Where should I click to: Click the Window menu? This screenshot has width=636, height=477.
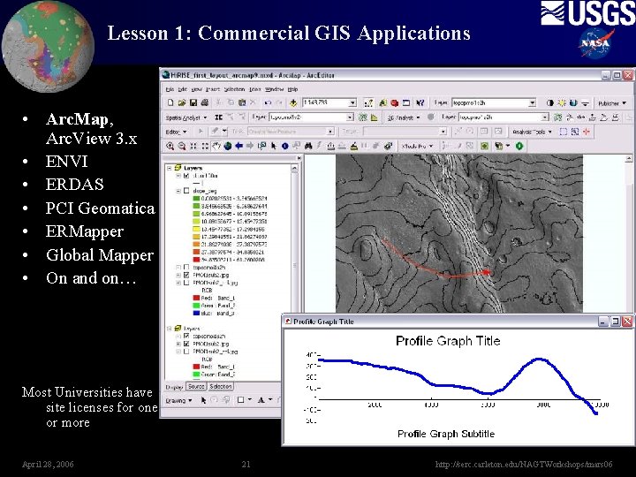[274, 89]
